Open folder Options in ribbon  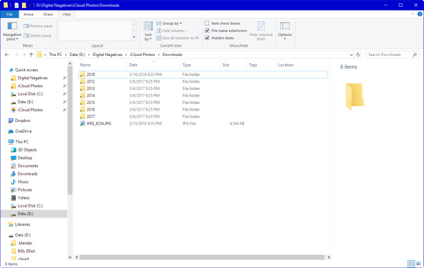click(285, 31)
